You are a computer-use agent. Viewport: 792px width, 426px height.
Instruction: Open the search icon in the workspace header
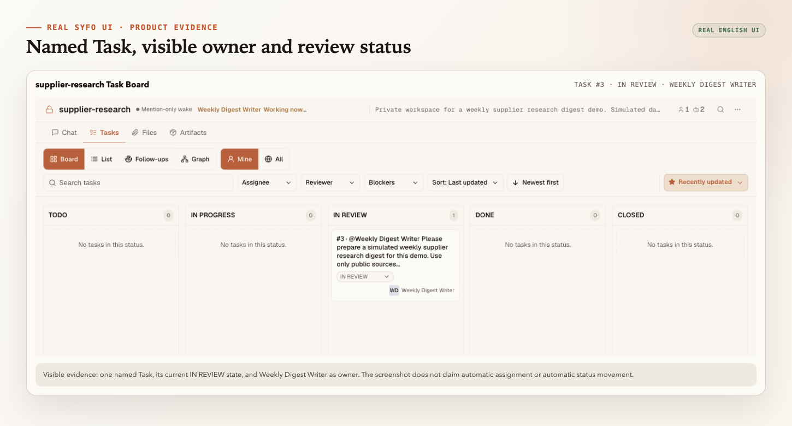point(720,110)
